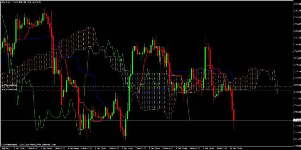
Task: Click the 8 Feb 14:00 time label
Action: pyautogui.click(x=167, y=148)
